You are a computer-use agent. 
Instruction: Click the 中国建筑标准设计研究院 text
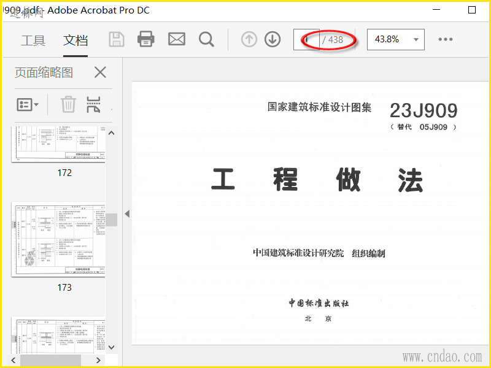click(x=298, y=253)
